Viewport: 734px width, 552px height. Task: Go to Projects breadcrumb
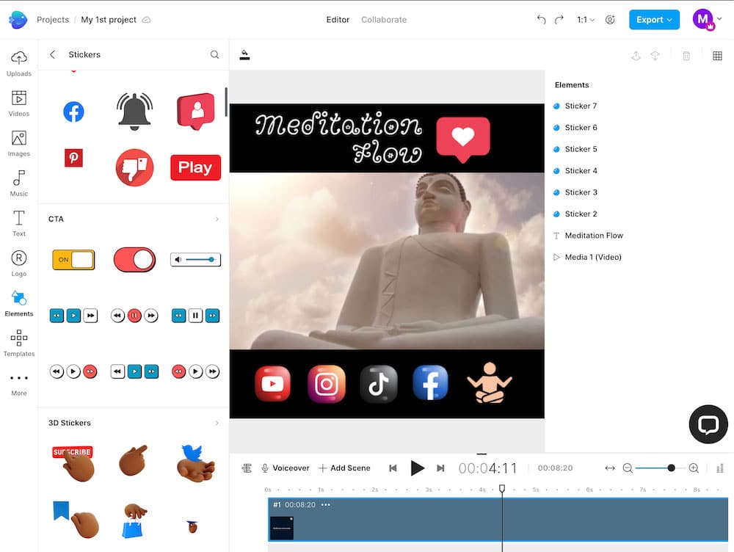tap(53, 20)
